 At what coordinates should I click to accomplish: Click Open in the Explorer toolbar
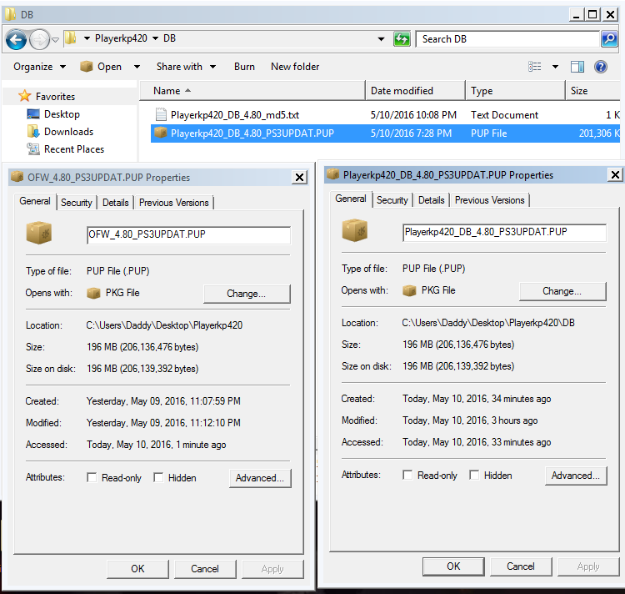click(101, 67)
